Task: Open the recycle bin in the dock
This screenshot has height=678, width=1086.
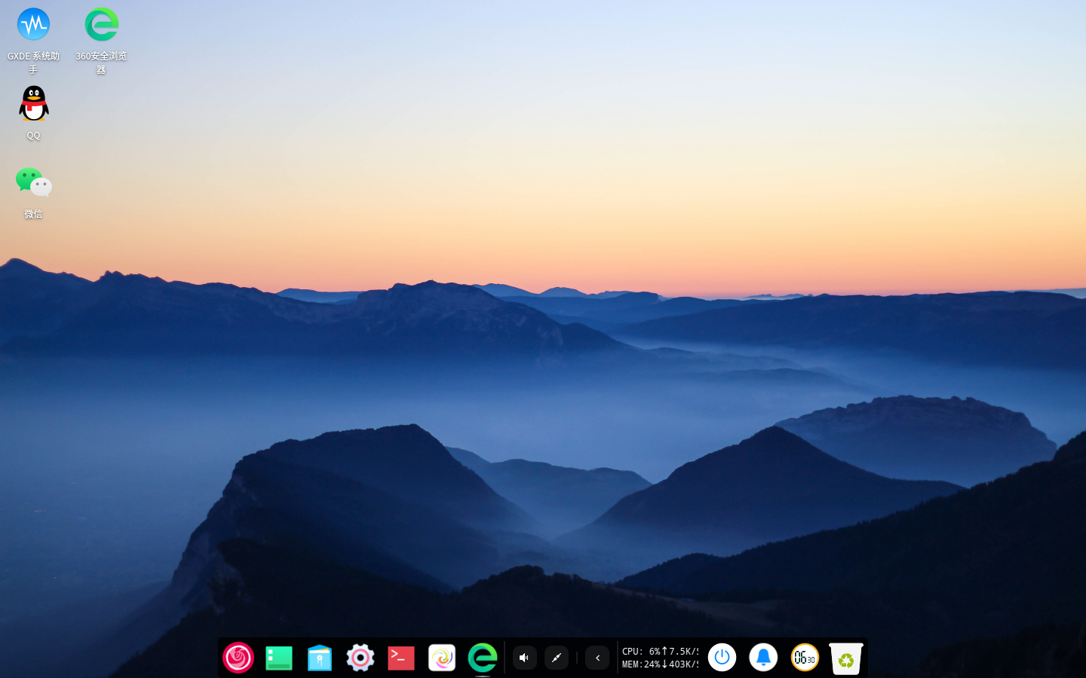Action: pyautogui.click(x=845, y=658)
